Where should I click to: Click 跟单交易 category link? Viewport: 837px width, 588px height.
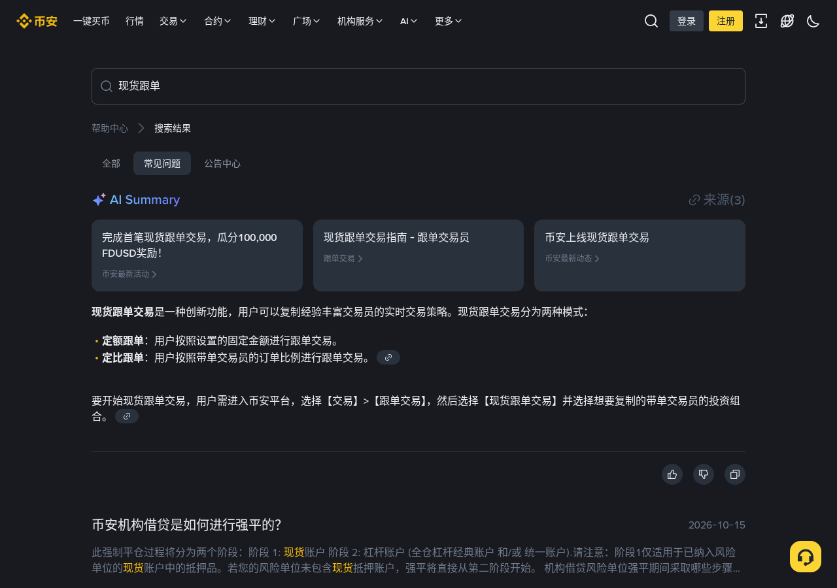(343, 259)
